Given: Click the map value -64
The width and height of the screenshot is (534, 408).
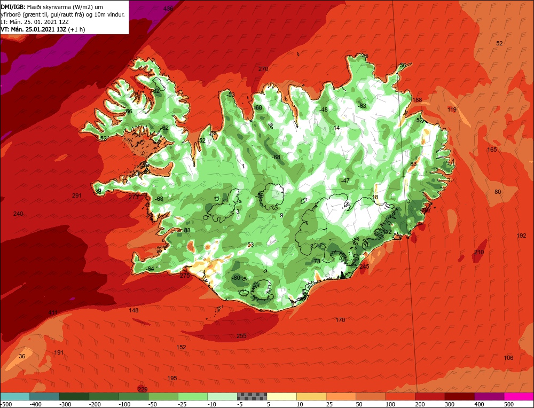Looking at the screenshot, I should [x=150, y=269].
